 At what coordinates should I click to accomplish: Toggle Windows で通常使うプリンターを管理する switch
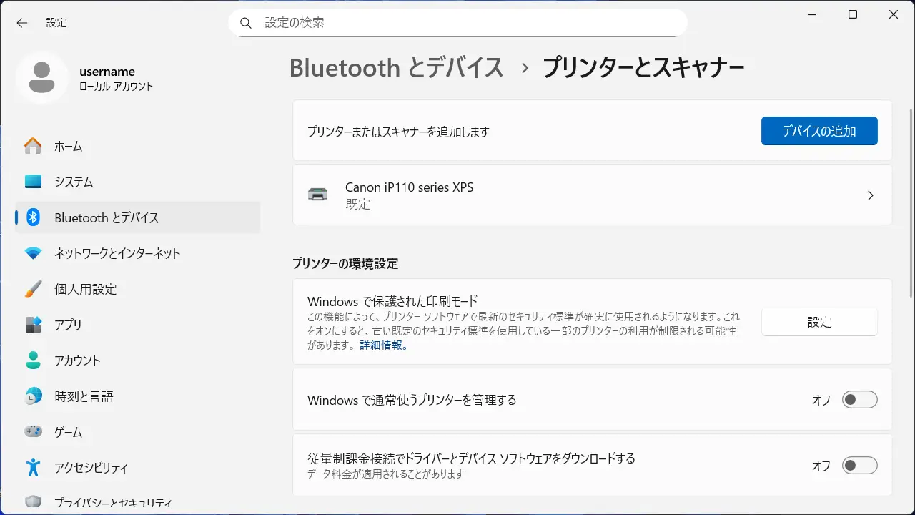click(859, 400)
